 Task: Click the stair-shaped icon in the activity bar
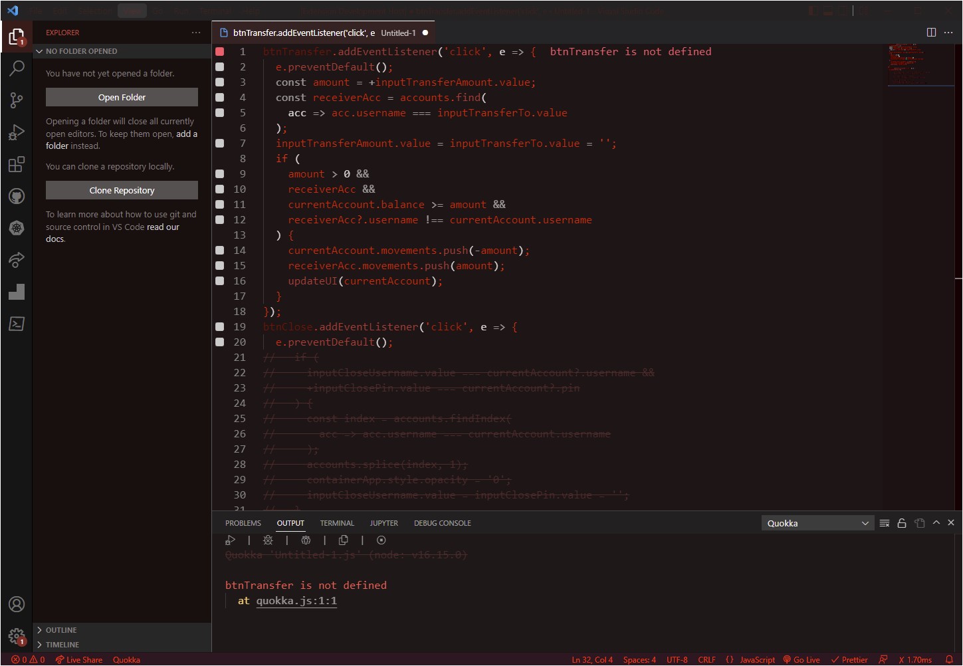pyautogui.click(x=17, y=292)
